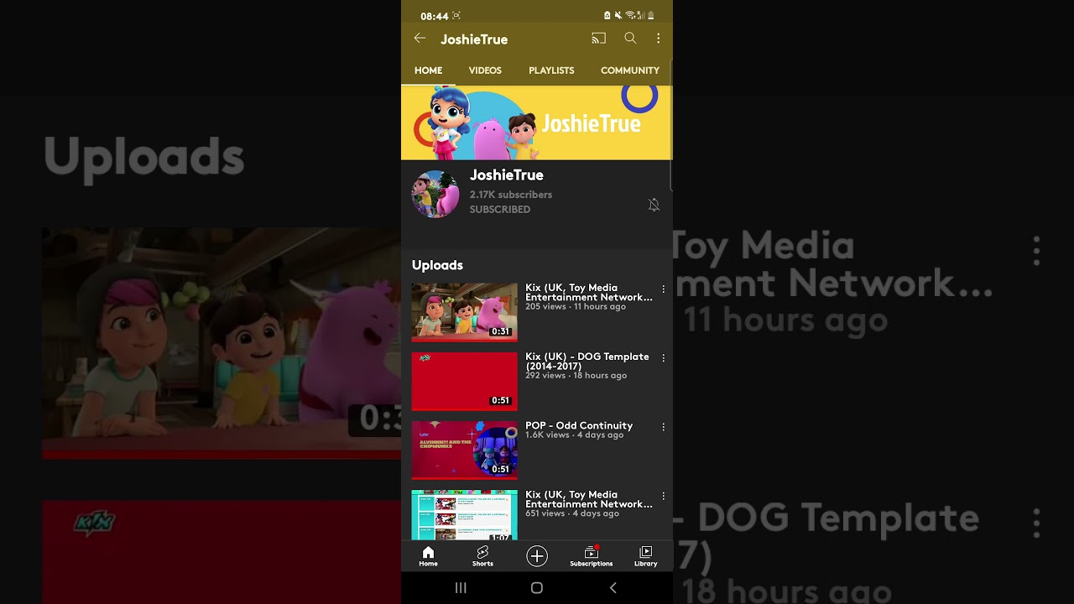Click the 'Uploads' section heading
Image resolution: width=1074 pixels, height=604 pixels.
(x=437, y=265)
